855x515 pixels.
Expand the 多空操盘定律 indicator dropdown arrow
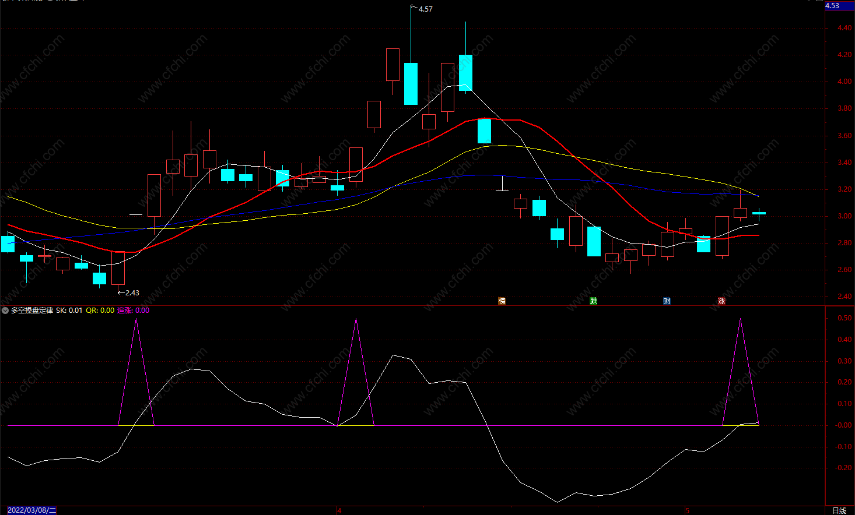(5, 311)
